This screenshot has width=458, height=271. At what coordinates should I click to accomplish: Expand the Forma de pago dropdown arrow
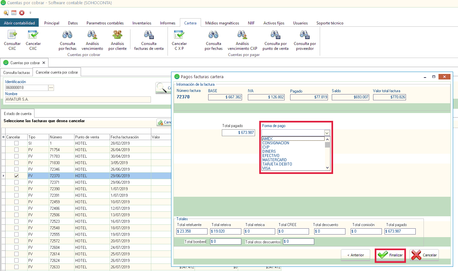coord(327,133)
